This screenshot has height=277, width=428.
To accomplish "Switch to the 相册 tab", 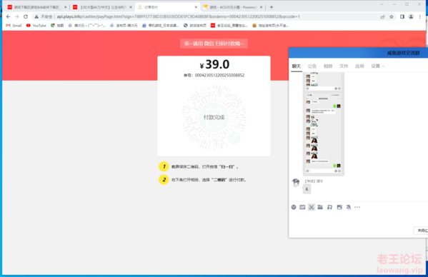I will click(328, 66).
